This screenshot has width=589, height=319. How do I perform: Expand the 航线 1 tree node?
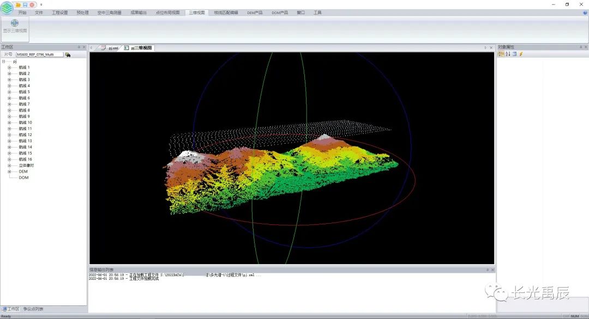pyautogui.click(x=9, y=68)
